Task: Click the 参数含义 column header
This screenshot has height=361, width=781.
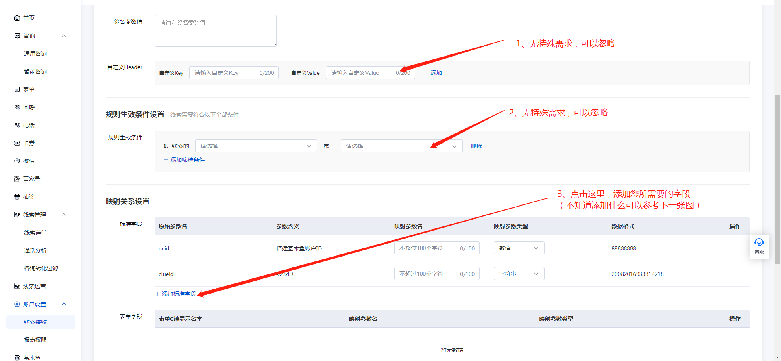Action: click(288, 226)
